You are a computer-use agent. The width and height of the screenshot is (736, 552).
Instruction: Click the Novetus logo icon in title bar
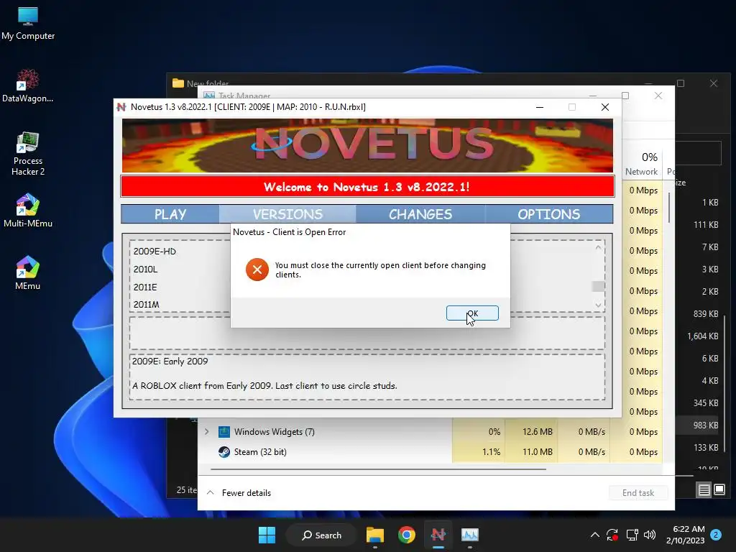(121, 107)
